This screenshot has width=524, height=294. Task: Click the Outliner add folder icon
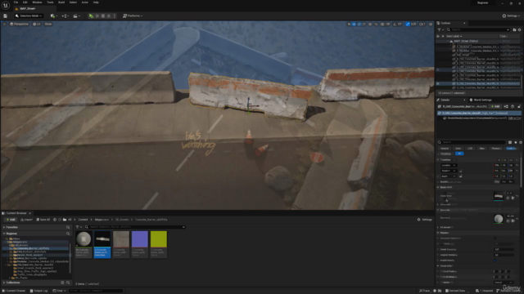514,29
